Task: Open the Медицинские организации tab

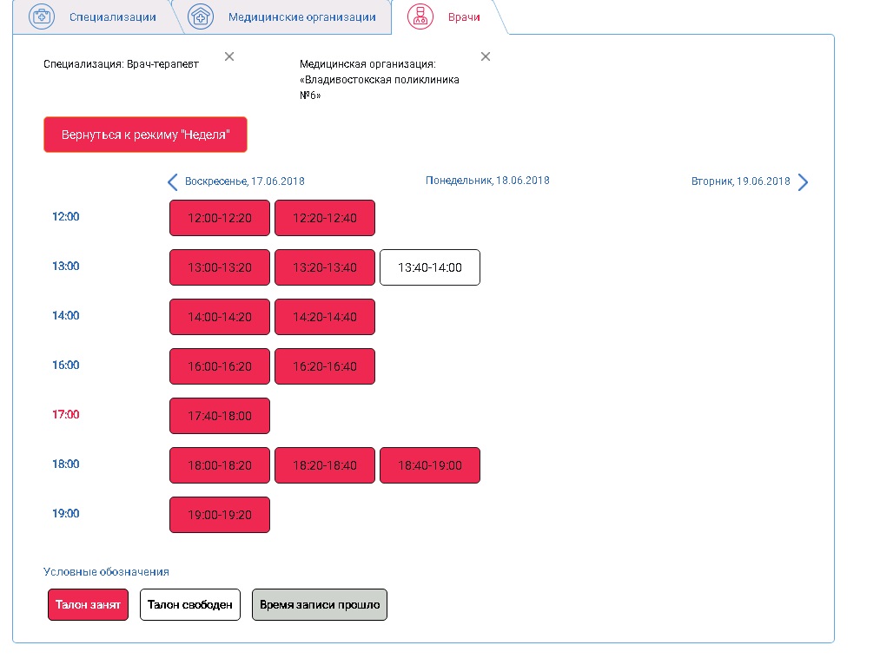Action: (301, 17)
